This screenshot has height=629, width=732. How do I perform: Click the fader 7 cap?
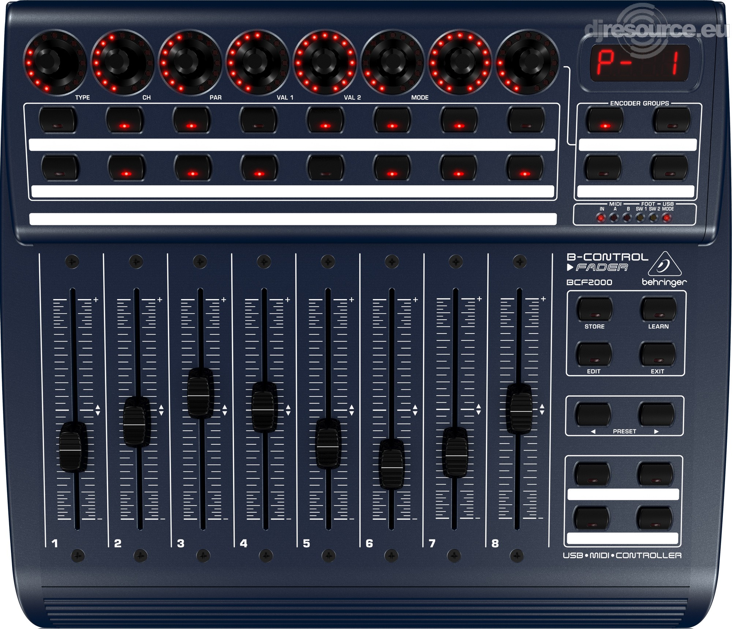[455, 452]
